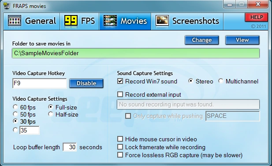Click the Loop buffer length seconds field
The image size is (272, 166).
coord(70,147)
